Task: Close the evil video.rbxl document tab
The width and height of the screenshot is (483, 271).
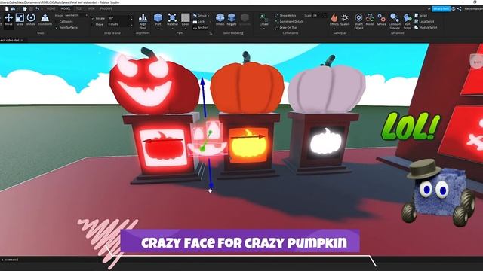Action: [x=22, y=40]
